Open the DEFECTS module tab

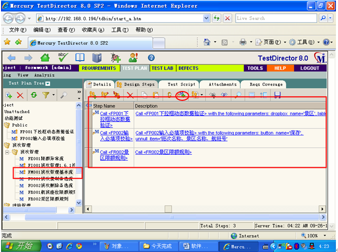(x=189, y=68)
